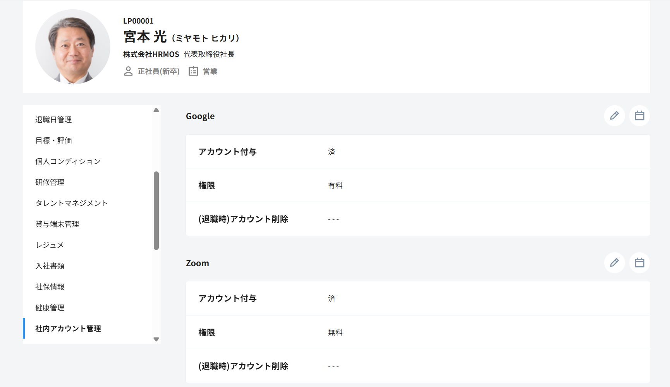Select 目標・評価 menu item
Viewport: 670px width, 387px height.
coord(53,140)
